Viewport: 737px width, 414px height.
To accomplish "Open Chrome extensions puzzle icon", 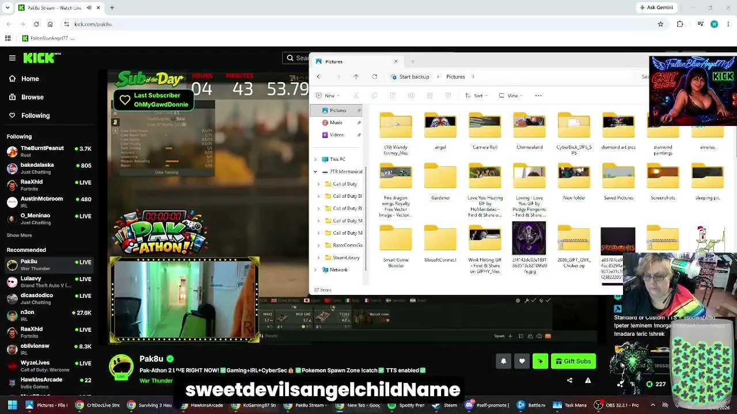I will (680, 24).
